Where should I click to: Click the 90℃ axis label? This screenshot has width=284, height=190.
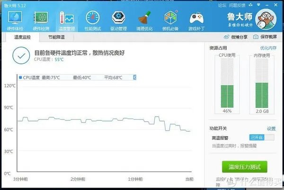click(9, 108)
